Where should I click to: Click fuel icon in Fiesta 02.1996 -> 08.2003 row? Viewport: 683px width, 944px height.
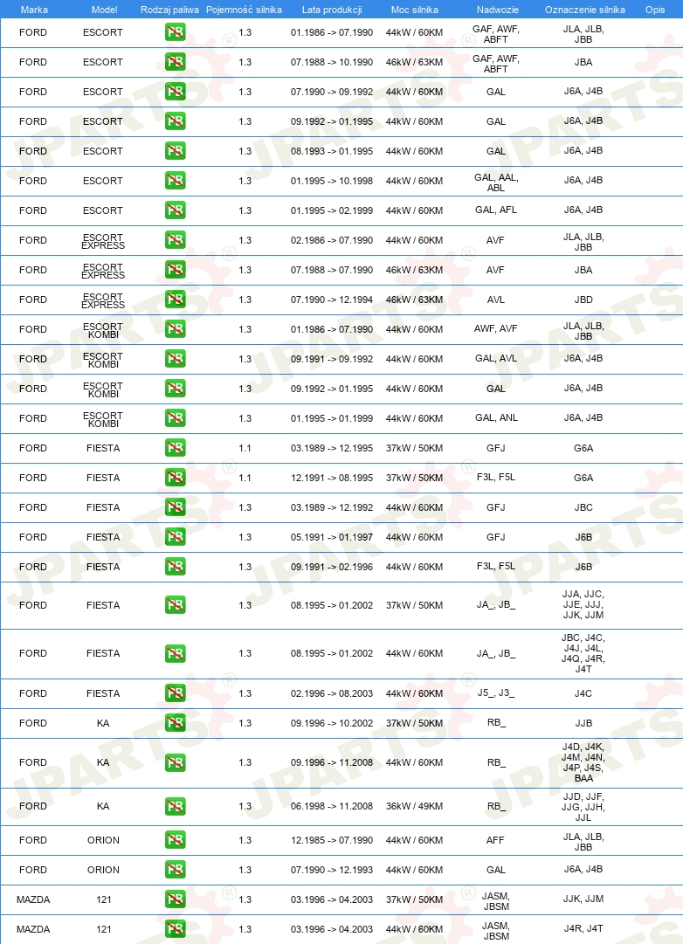click(176, 693)
